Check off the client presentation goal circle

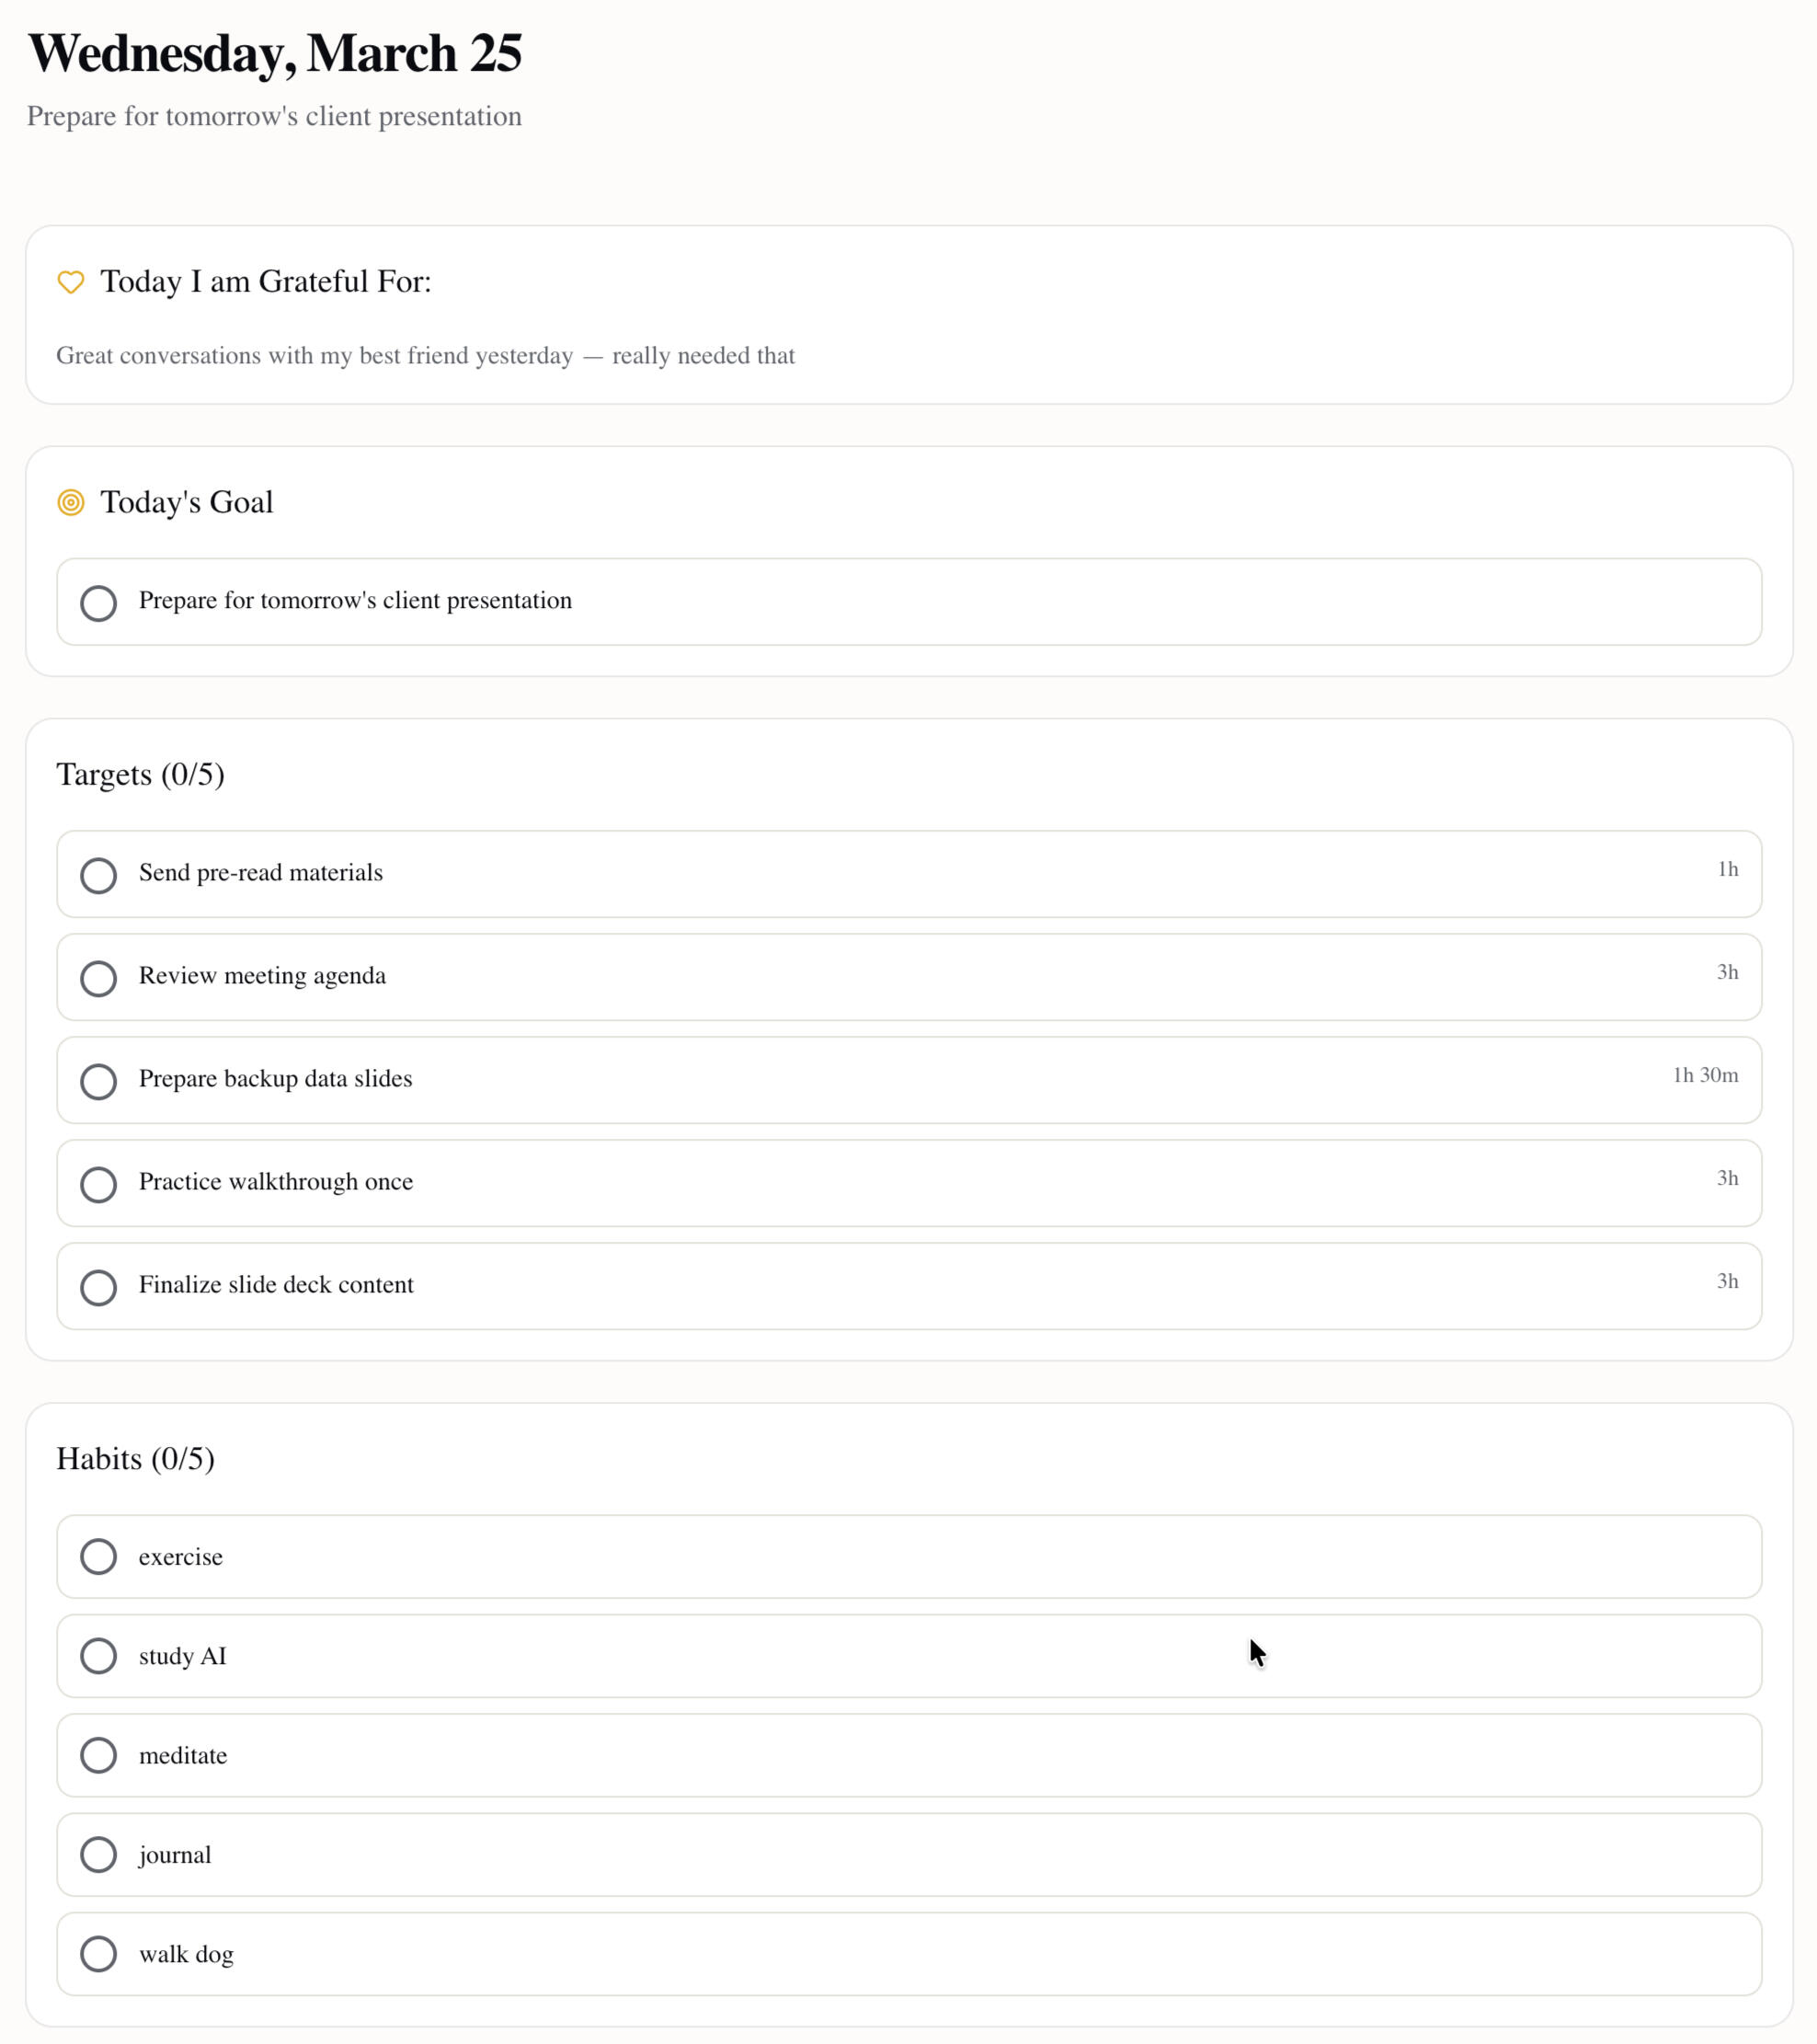point(98,603)
